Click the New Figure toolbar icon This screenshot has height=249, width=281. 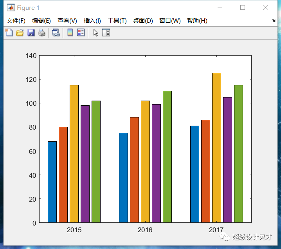pos(9,32)
